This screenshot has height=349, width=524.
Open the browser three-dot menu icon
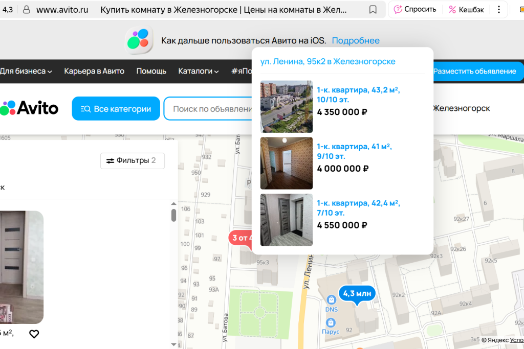(499, 9)
